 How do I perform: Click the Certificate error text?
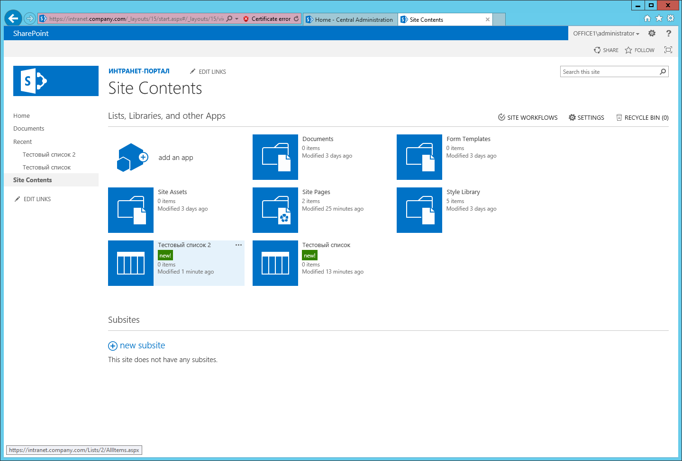[271, 19]
